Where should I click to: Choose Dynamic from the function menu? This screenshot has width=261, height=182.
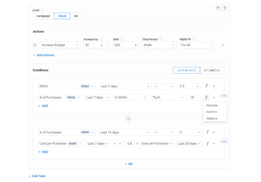(212, 112)
